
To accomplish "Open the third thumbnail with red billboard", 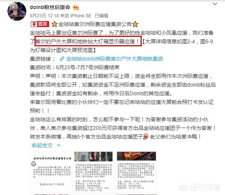I will point(136,172).
